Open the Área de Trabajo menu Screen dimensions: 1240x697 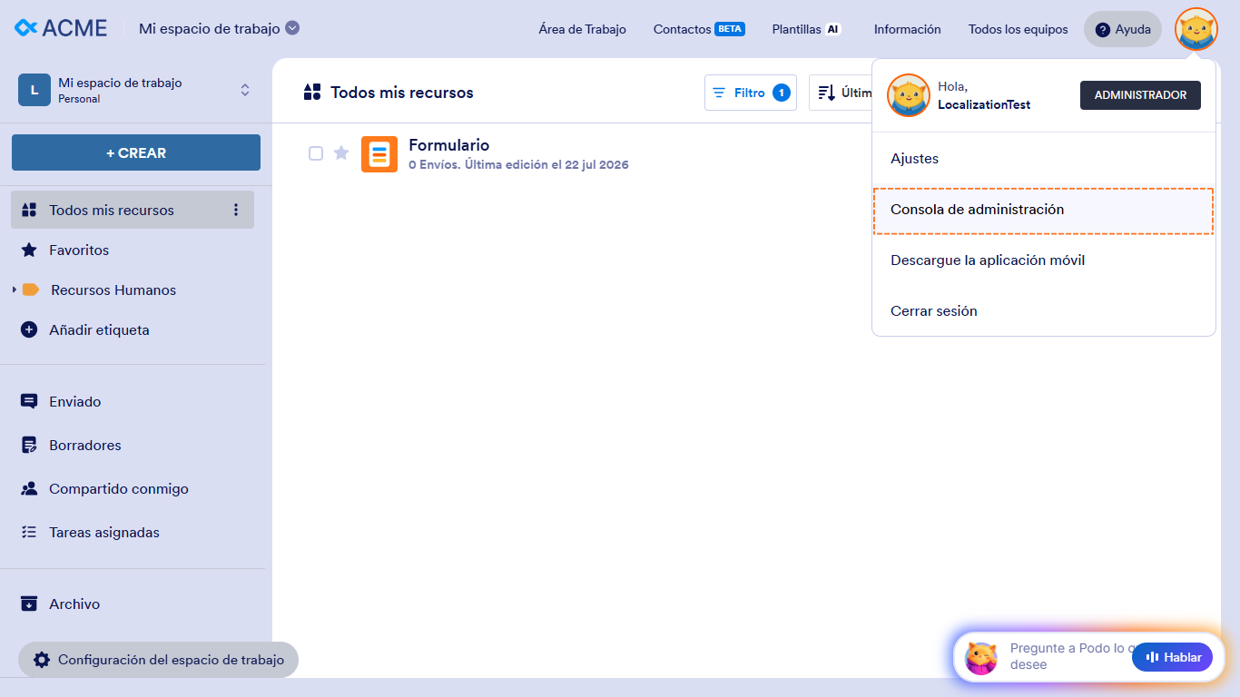582,29
